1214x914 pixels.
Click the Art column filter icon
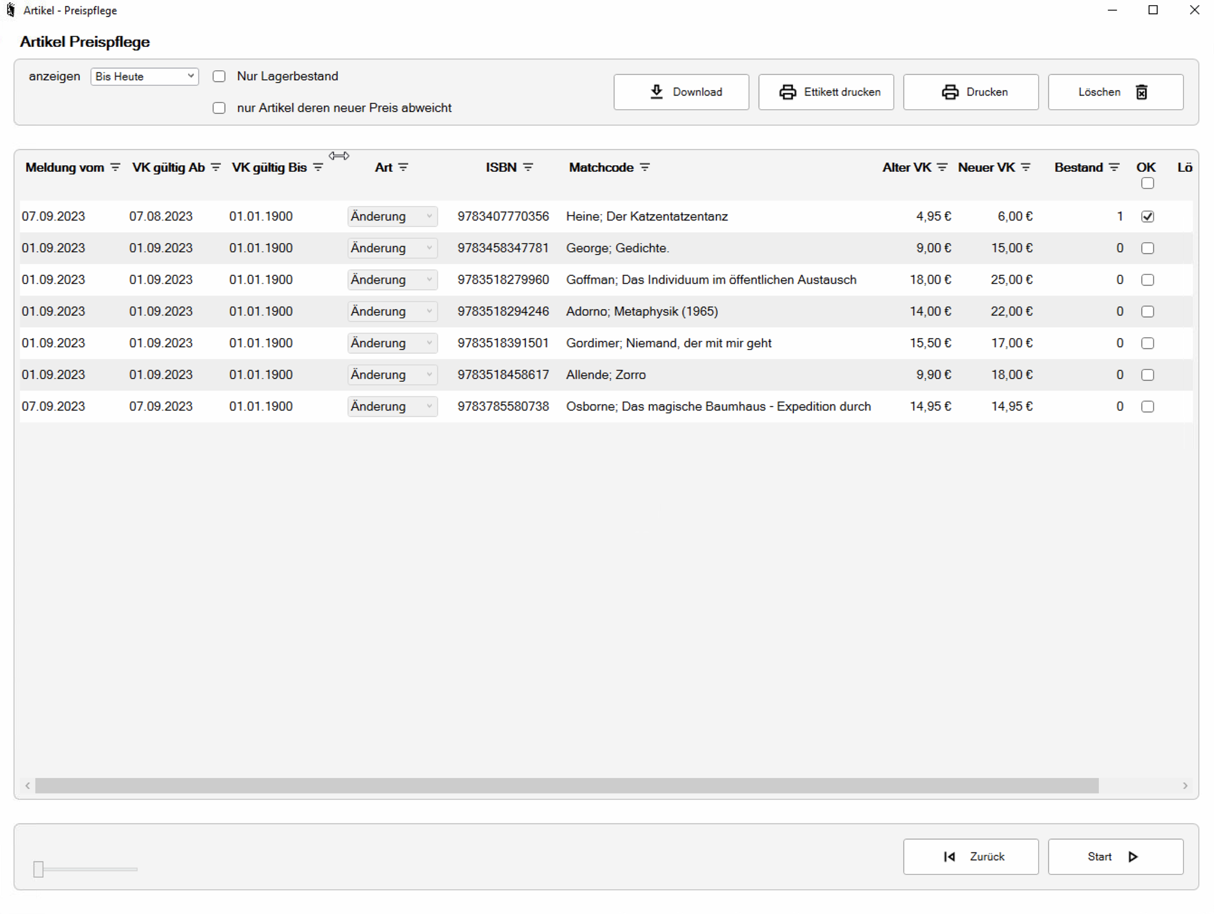(403, 167)
